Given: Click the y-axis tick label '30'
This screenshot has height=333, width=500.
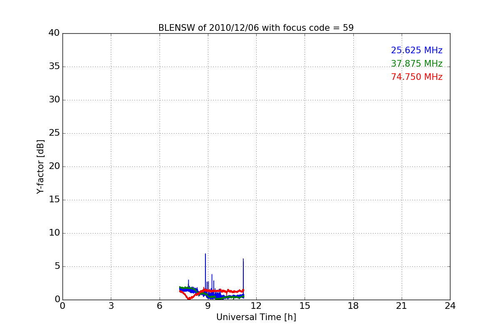Looking at the screenshot, I should coord(54,100).
